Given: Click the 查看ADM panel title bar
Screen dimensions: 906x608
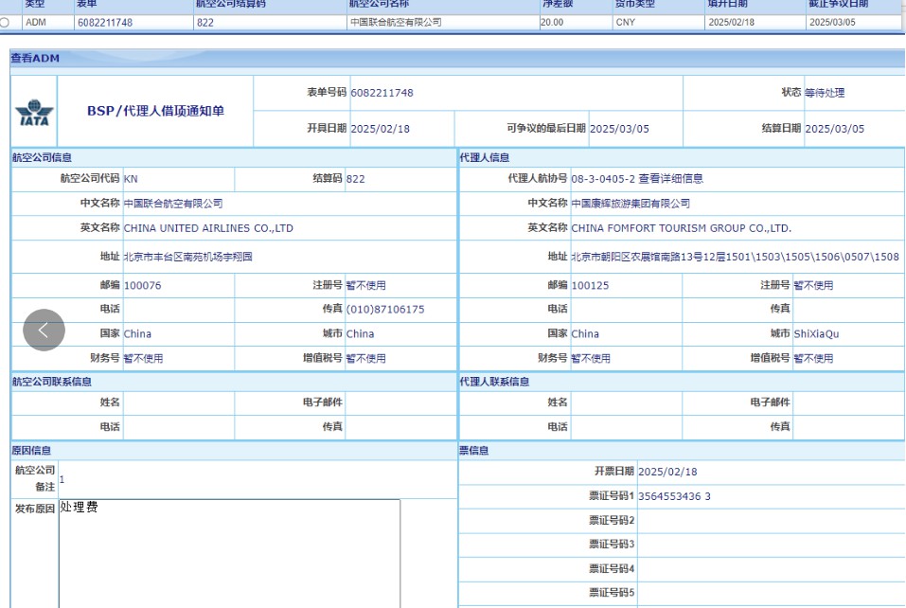Looking at the screenshot, I should pos(35,59).
